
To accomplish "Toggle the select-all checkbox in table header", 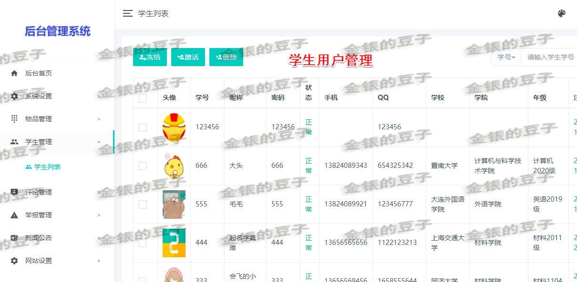I will (x=143, y=98).
